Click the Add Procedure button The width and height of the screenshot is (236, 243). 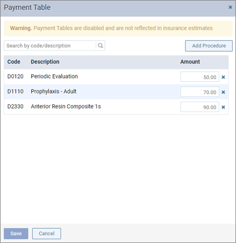(209, 46)
